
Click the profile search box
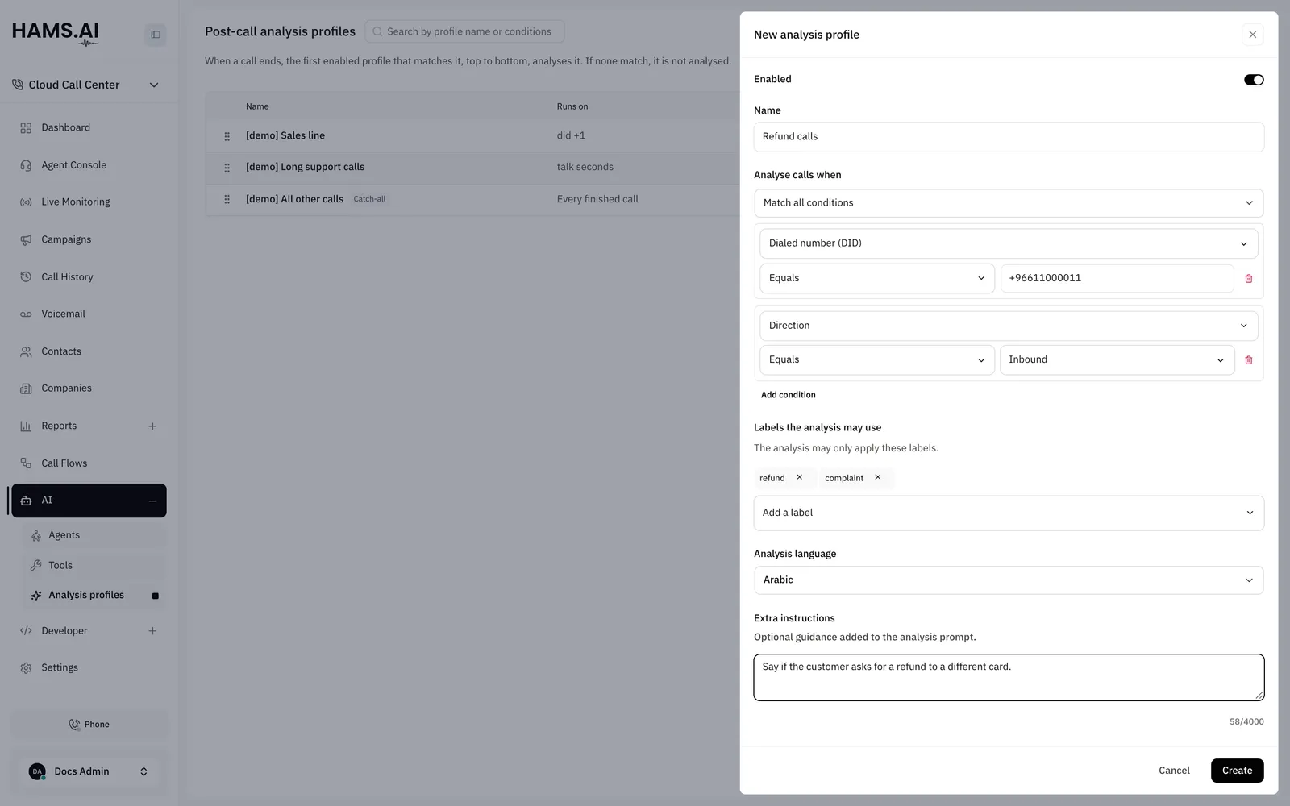465,31
